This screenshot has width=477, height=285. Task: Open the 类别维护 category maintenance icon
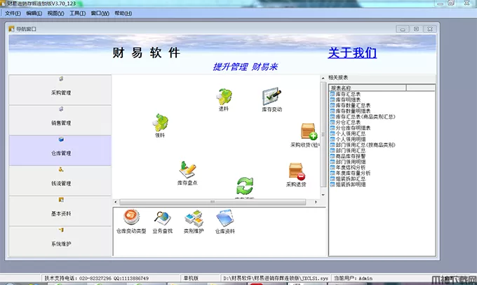194,221
